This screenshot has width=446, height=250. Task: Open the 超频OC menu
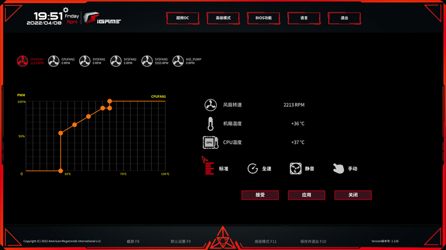click(182, 18)
